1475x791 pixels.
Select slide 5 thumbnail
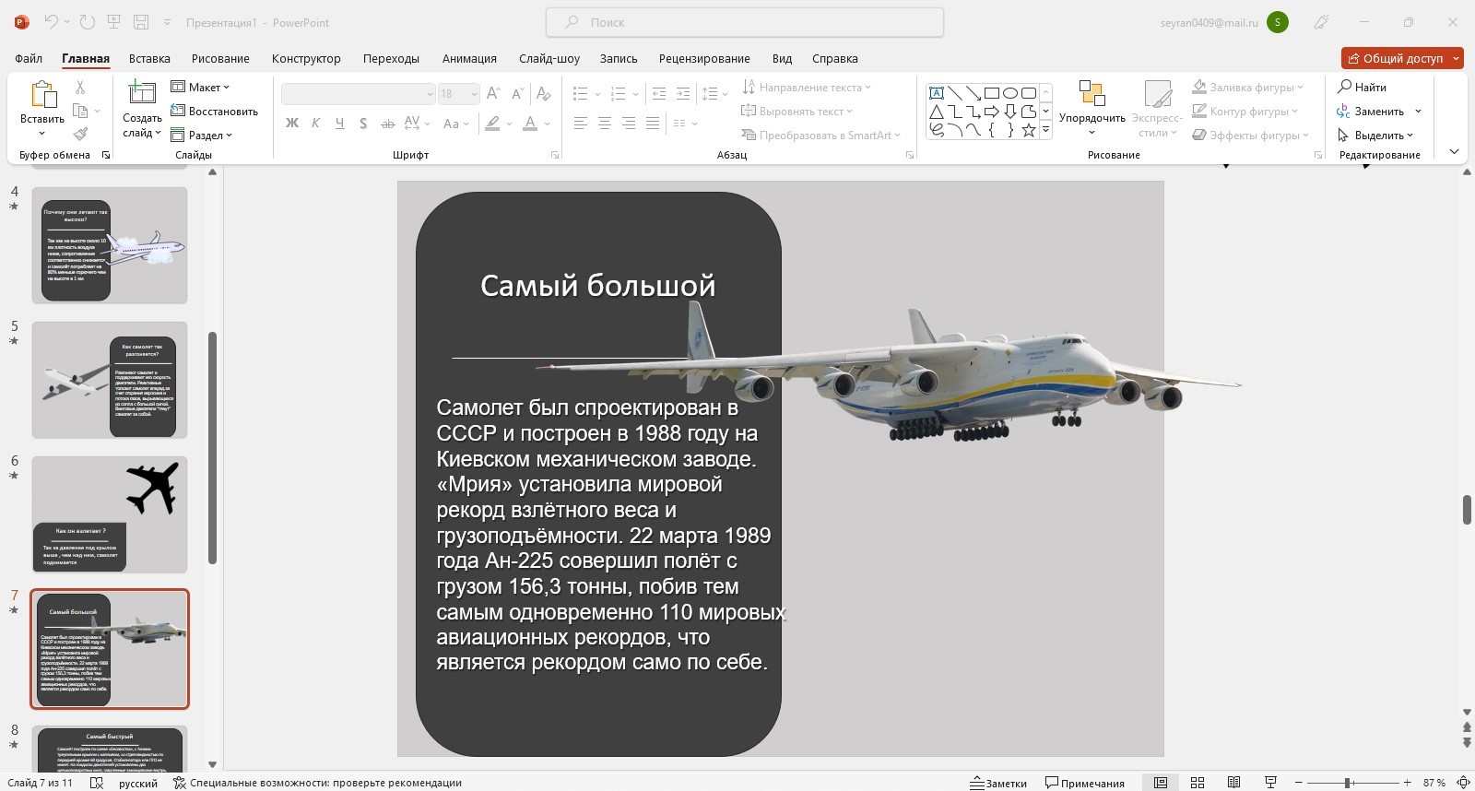[x=110, y=380]
